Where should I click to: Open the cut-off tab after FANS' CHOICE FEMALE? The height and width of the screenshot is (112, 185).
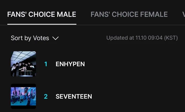pyautogui.click(x=183, y=14)
